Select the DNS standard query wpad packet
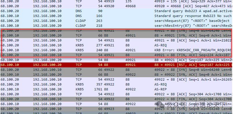The height and width of the screenshot is (114, 233). coord(116,11)
